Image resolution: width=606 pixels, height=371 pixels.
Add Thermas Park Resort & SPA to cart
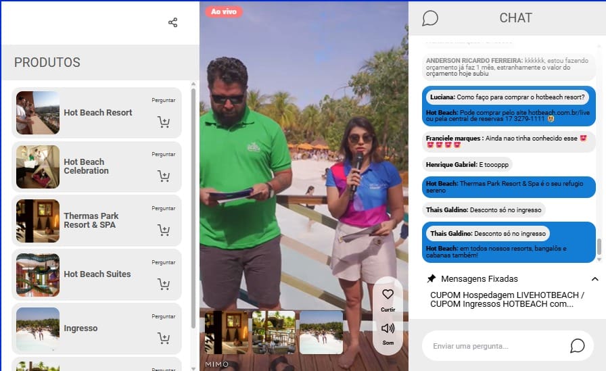tap(164, 230)
